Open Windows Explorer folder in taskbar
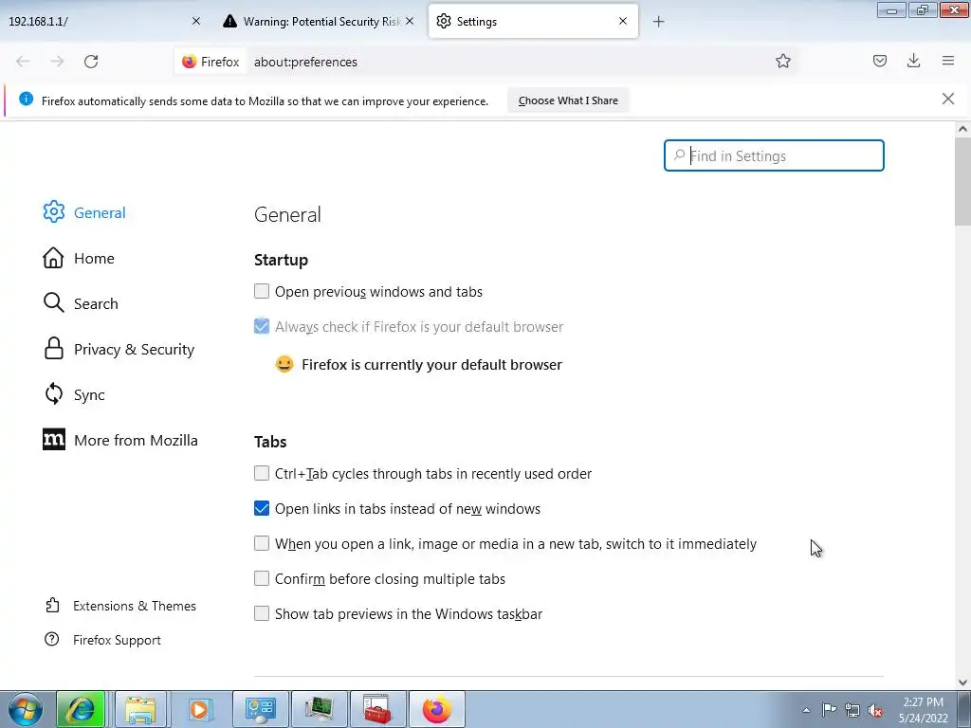The image size is (971, 728). [x=140, y=709]
